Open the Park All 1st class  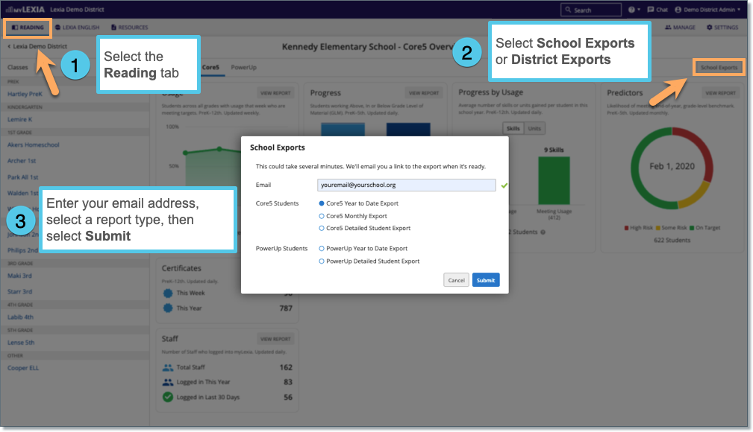point(22,177)
